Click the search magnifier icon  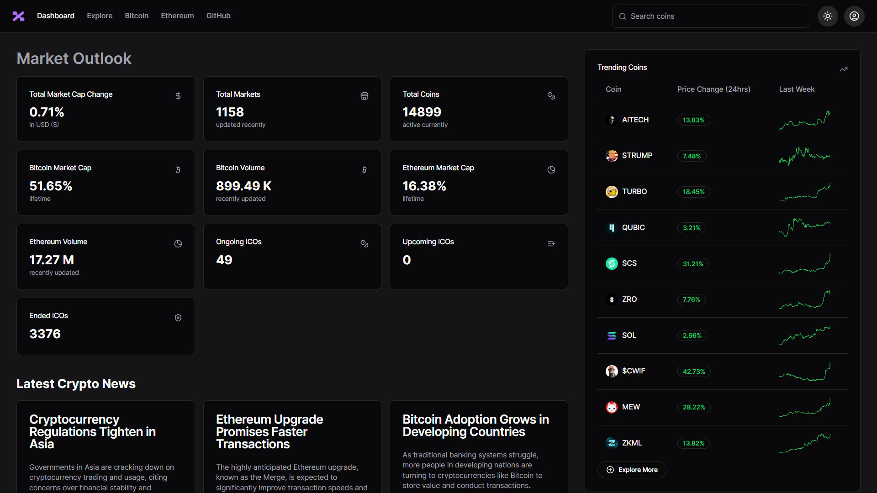(x=623, y=16)
